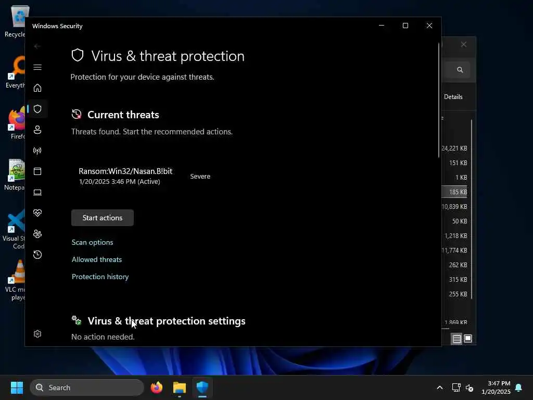Open Device performance & health heart icon
Image resolution: width=533 pixels, height=400 pixels.
click(x=37, y=213)
